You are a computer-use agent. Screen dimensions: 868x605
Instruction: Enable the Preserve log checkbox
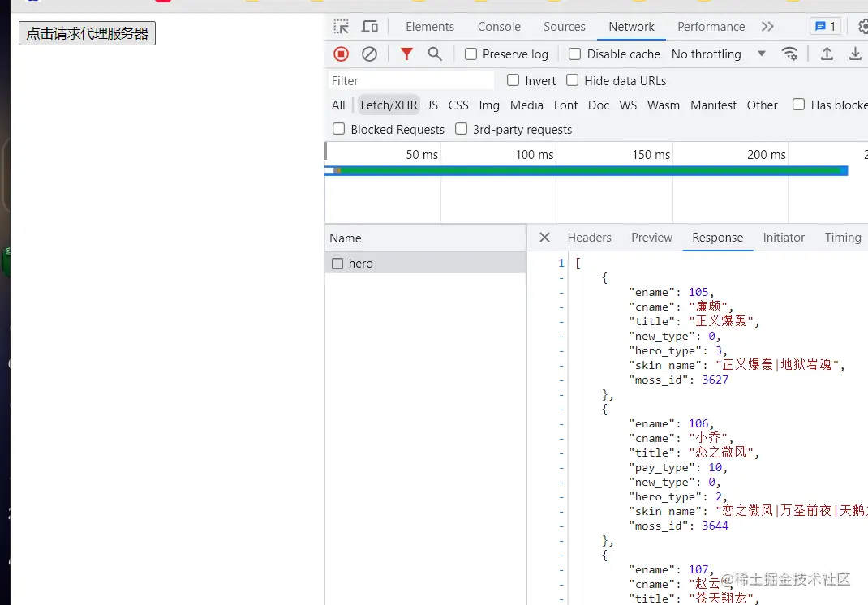[471, 54]
